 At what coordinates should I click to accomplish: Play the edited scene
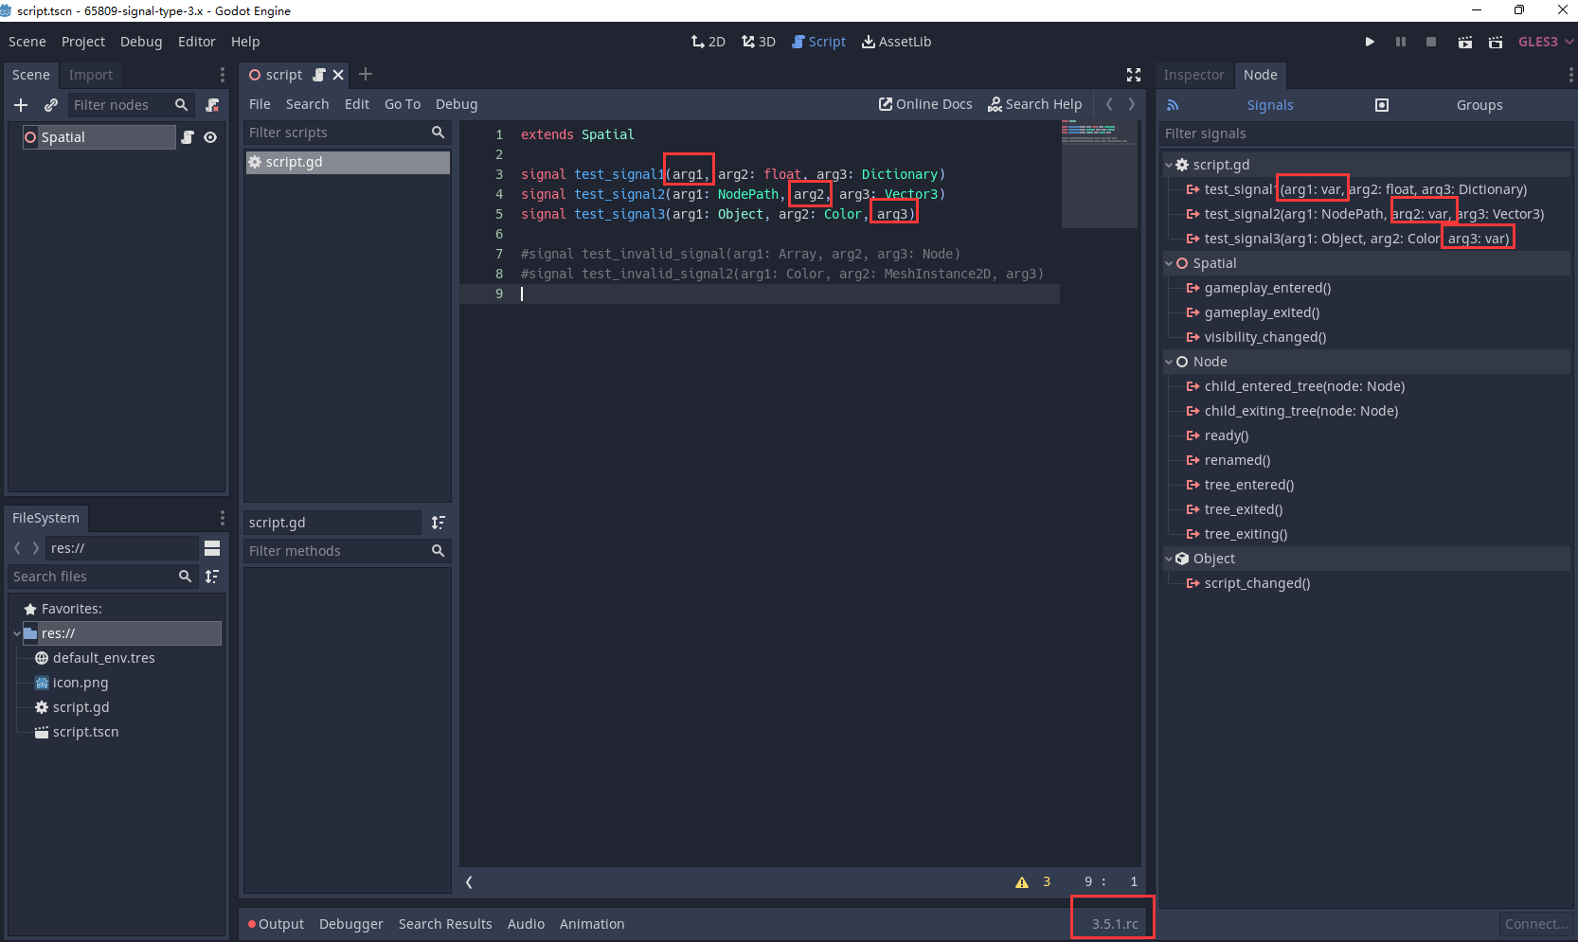click(x=1465, y=42)
